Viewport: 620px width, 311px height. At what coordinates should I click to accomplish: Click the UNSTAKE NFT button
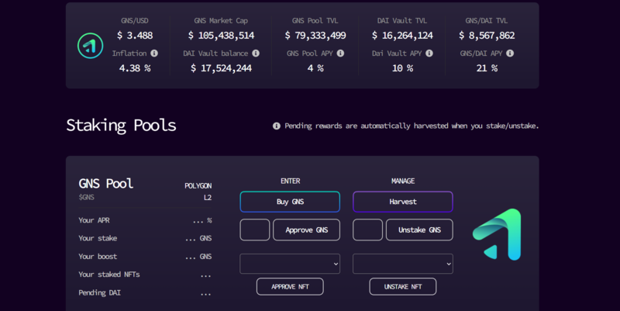point(403,286)
